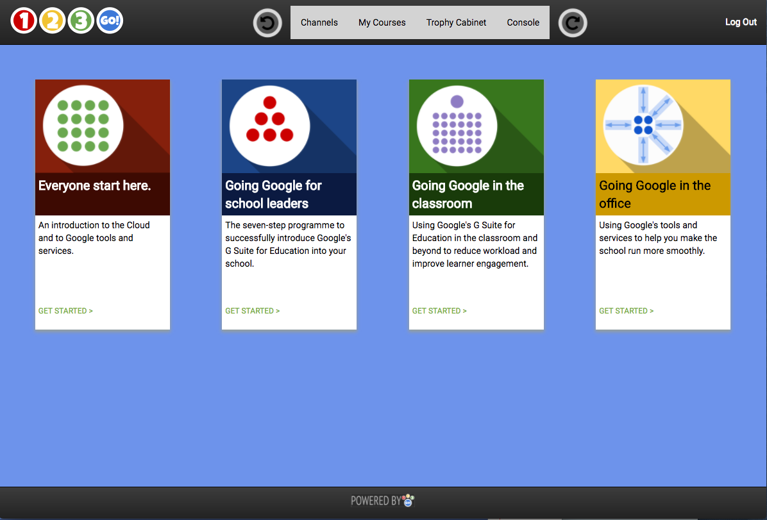
Task: Click the blue GO! logo circle
Action: [110, 21]
